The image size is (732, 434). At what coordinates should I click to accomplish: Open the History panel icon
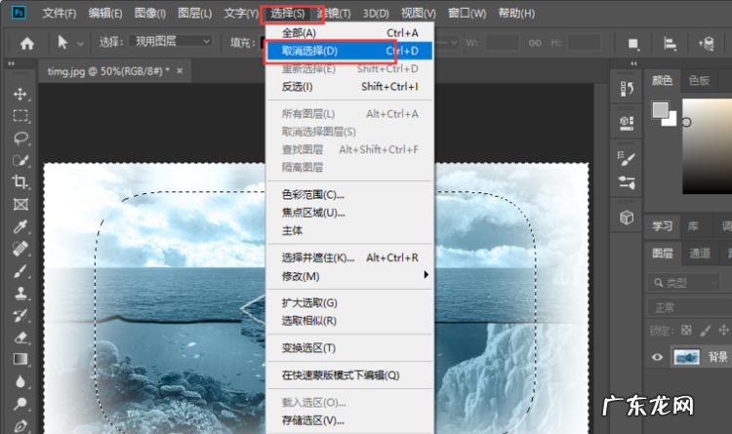pos(627,88)
